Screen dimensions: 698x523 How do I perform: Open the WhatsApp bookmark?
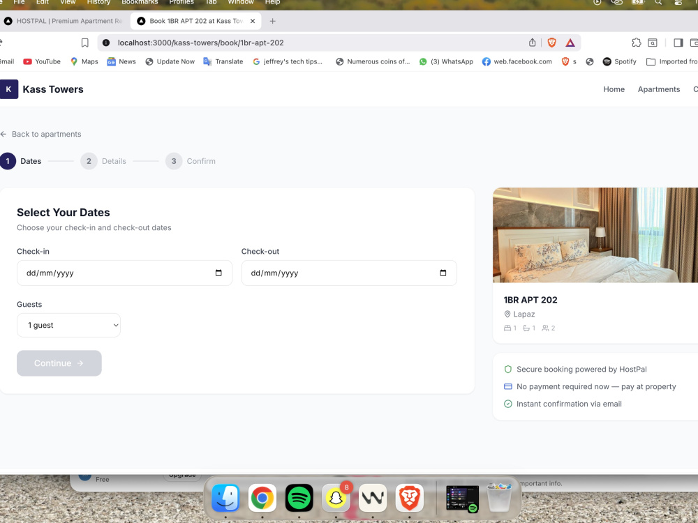tap(446, 61)
